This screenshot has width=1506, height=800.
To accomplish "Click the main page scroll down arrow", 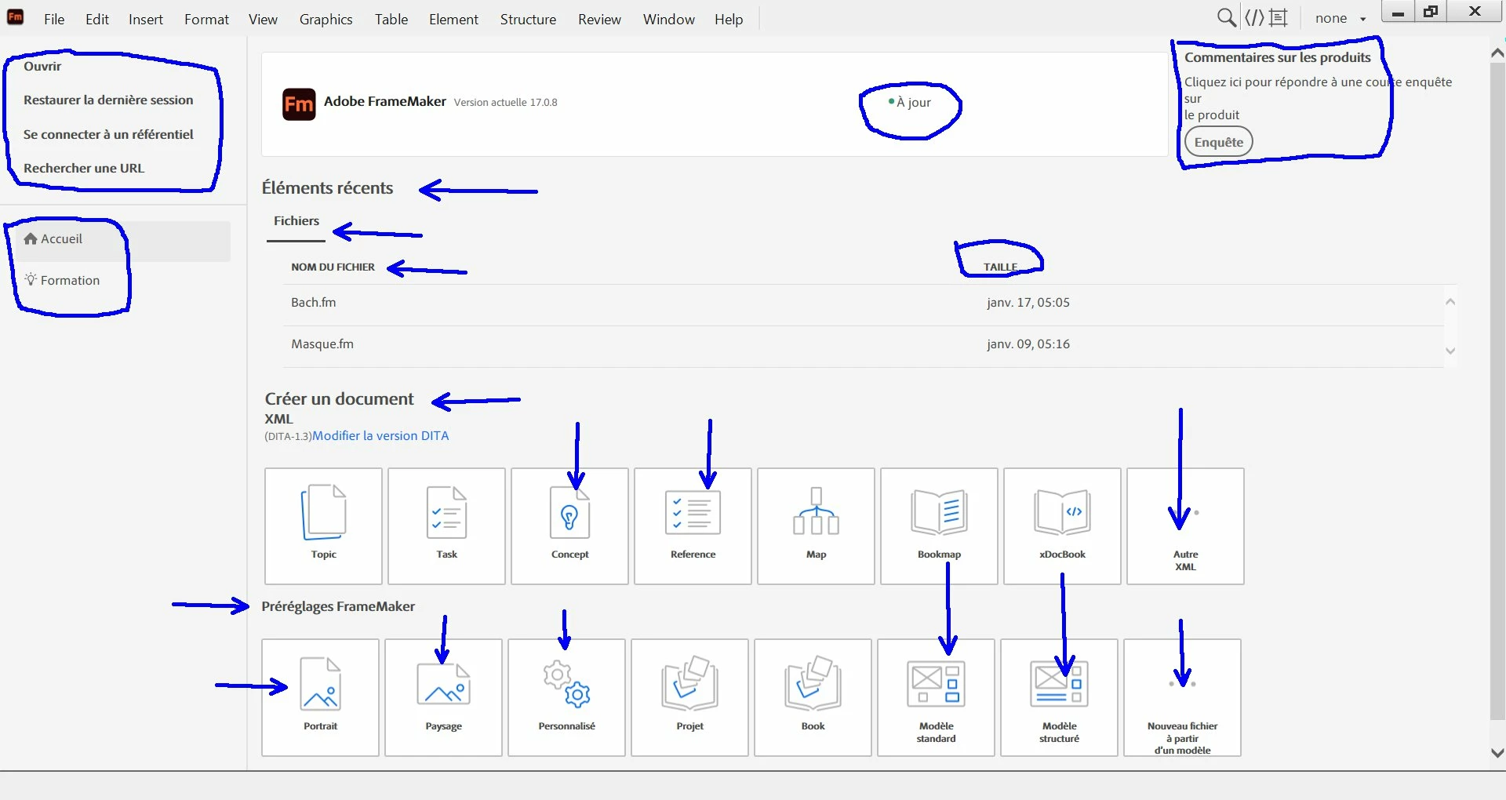I will click(1497, 753).
